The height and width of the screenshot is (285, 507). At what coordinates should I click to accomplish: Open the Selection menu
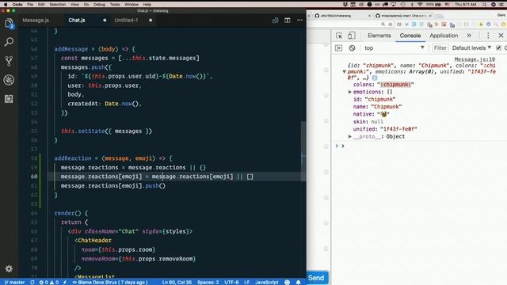pyautogui.click(x=58, y=5)
